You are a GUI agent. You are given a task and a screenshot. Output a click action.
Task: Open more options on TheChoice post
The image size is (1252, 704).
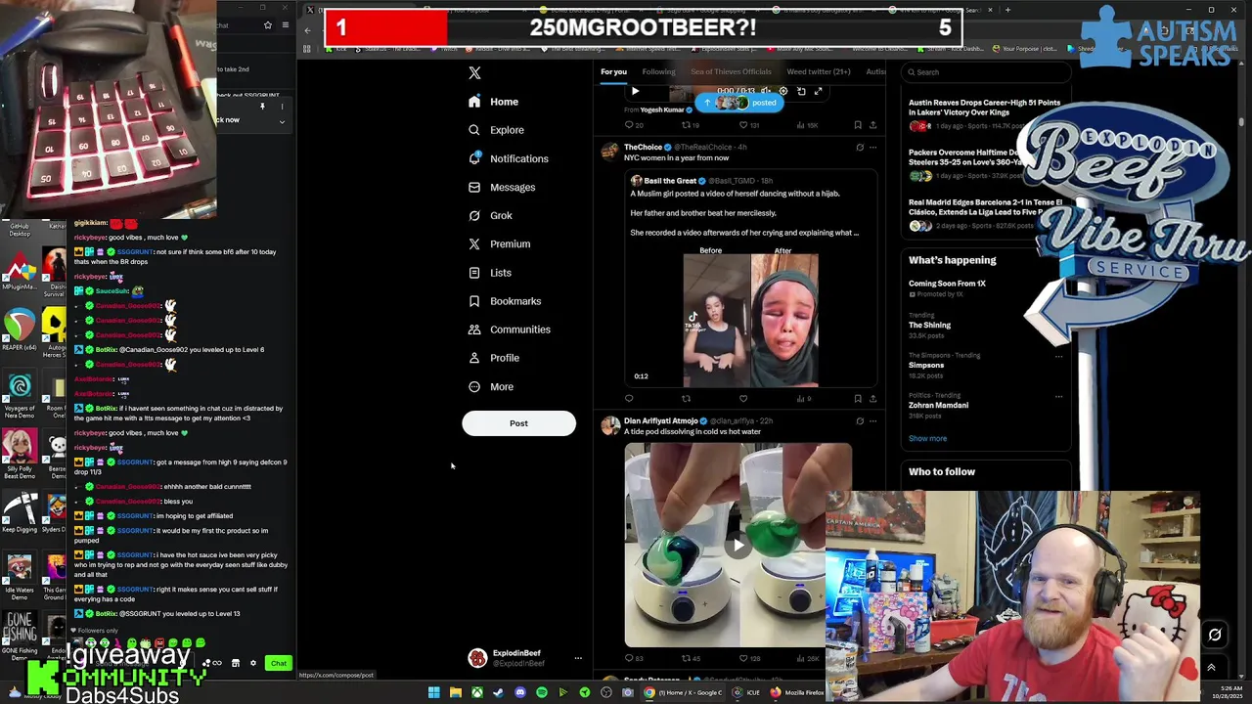pos(872,148)
